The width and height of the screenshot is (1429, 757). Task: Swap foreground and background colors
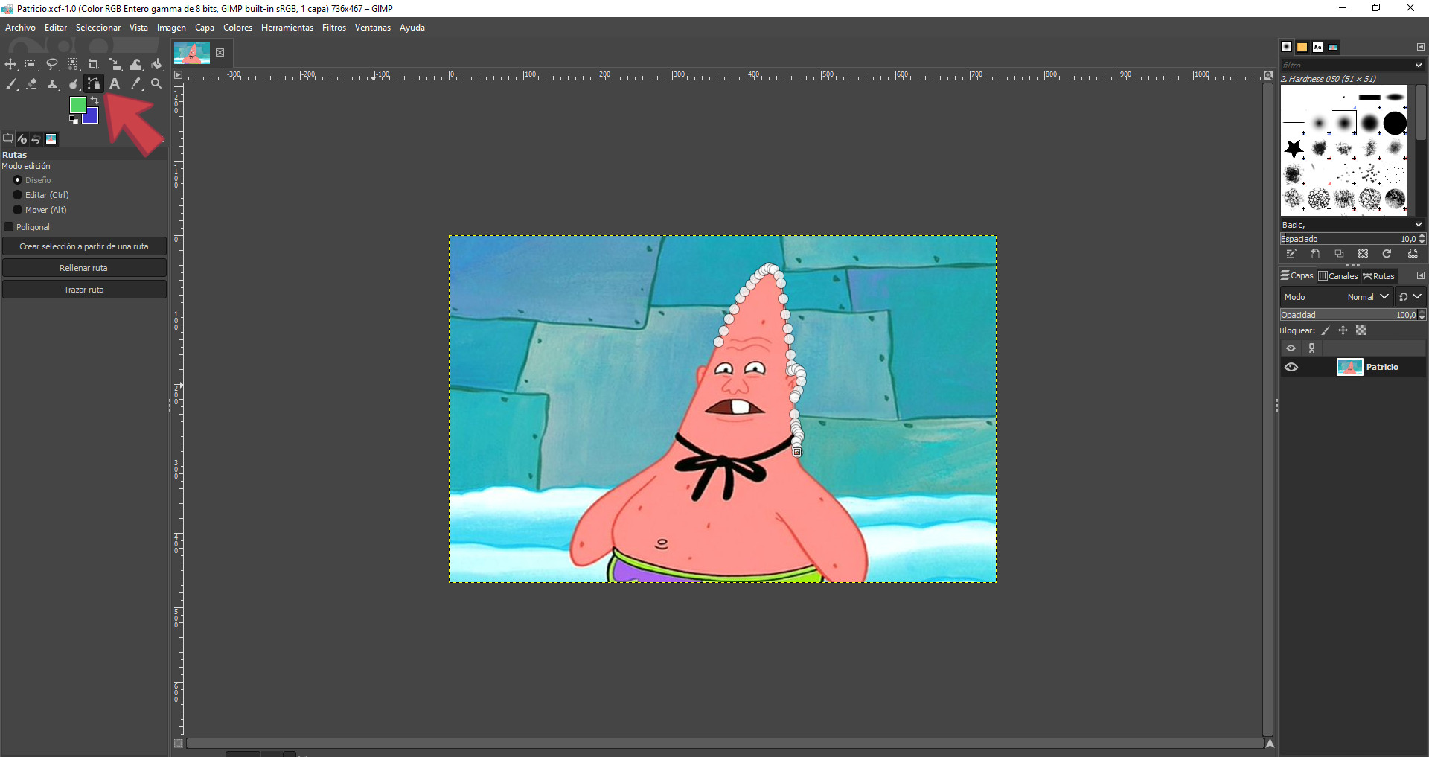pos(95,100)
